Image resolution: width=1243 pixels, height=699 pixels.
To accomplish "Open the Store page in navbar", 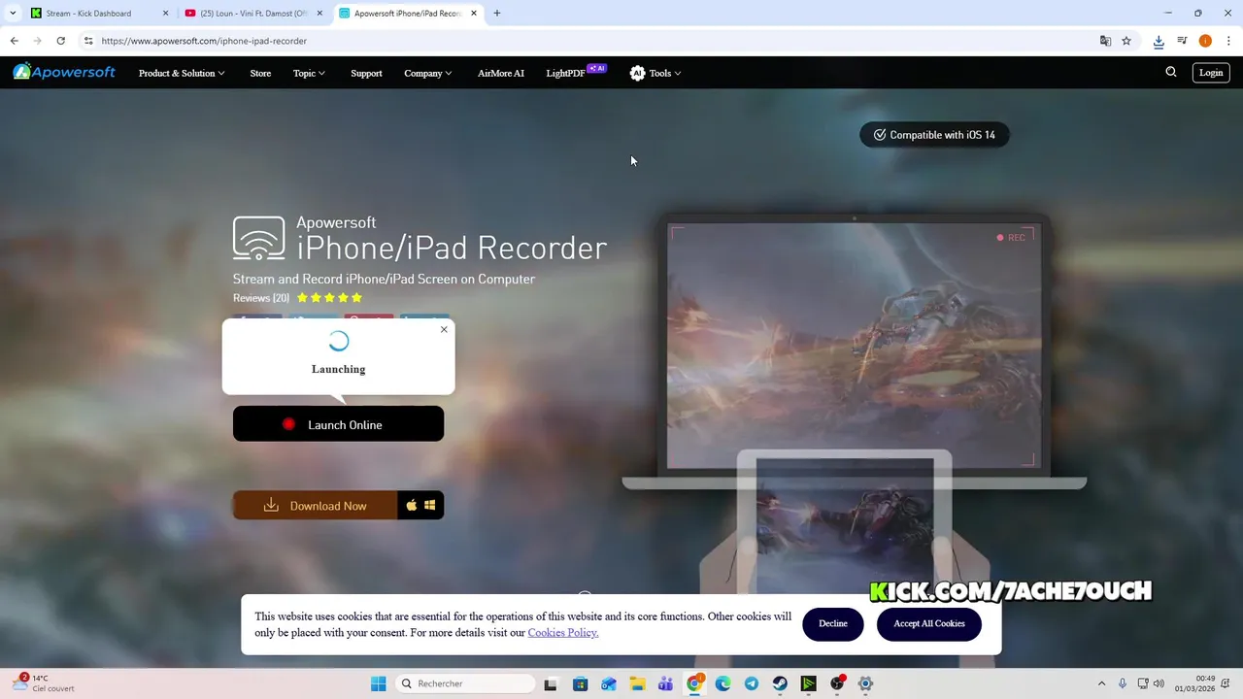I will 260,73.
